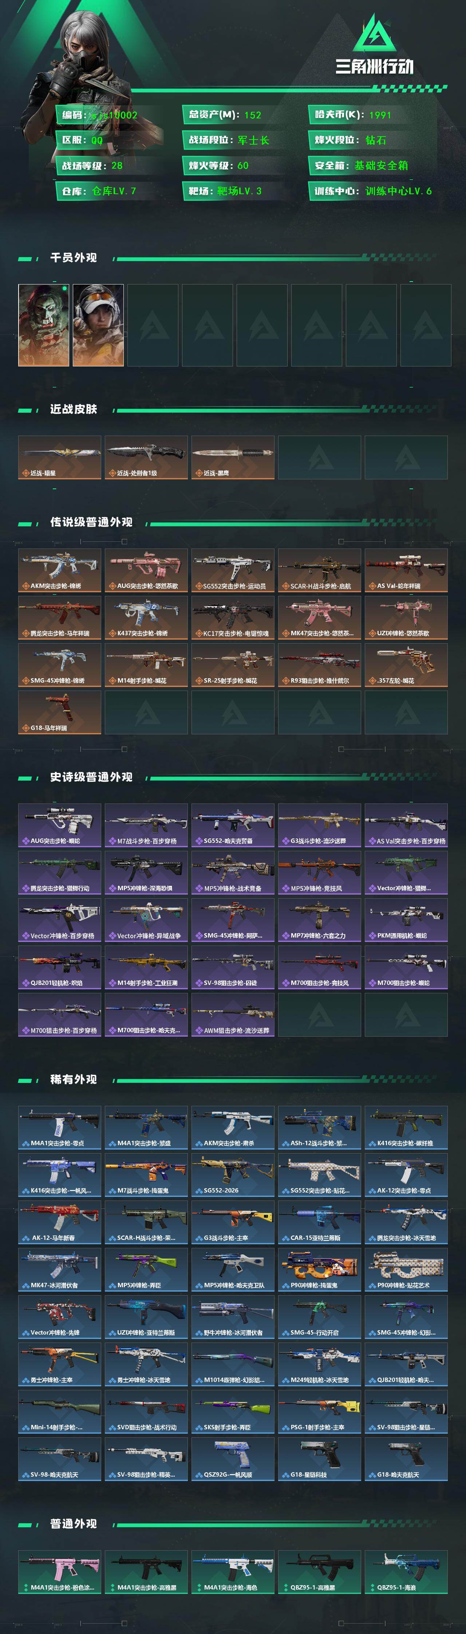The width and height of the screenshot is (466, 1634).
Task: Choose the 近战-处刑者1级 knife skin
Action: pyautogui.click(x=146, y=457)
